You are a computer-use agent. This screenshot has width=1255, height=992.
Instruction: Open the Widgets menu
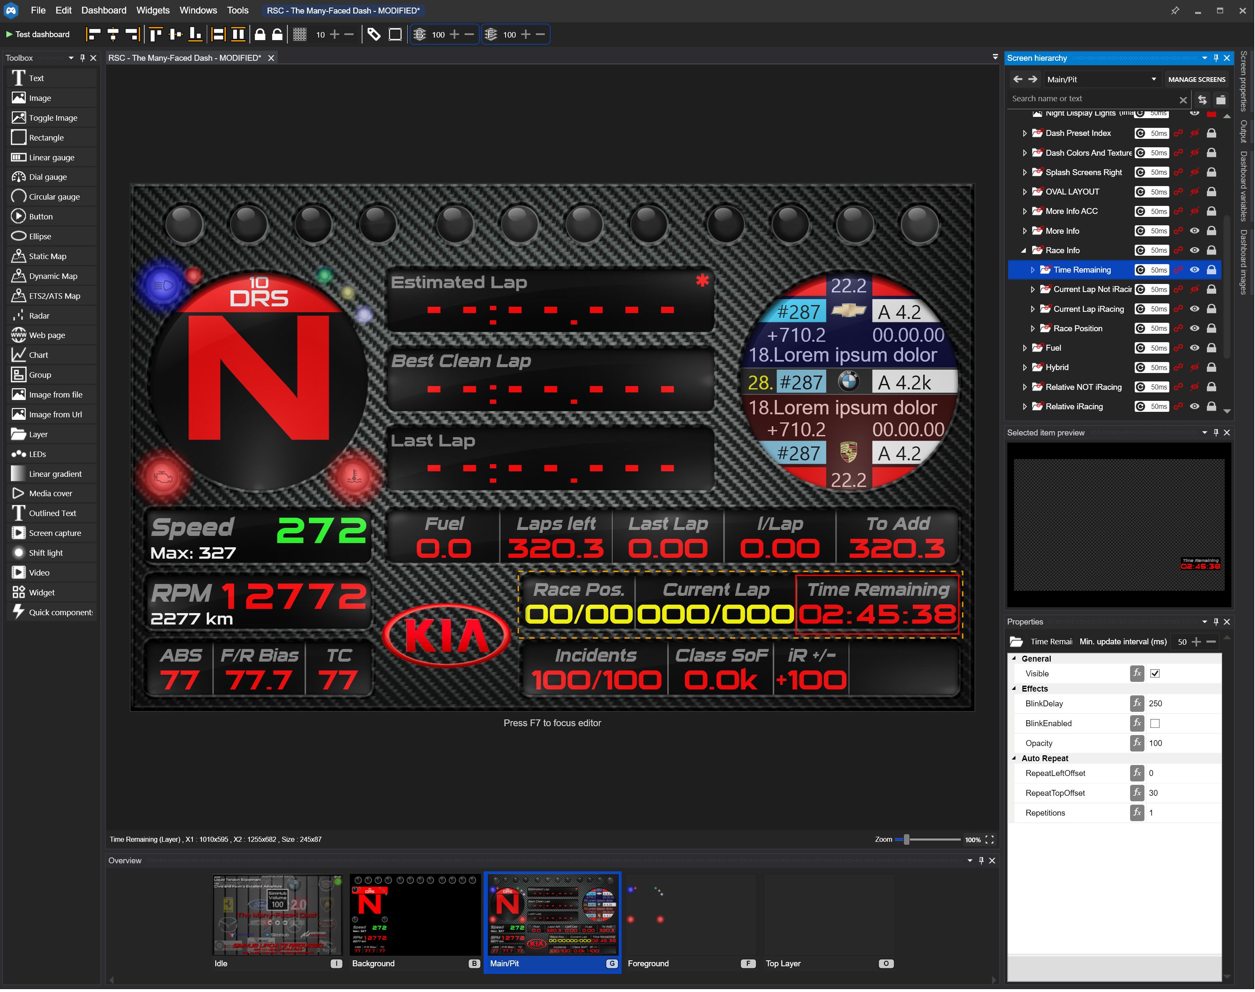[153, 11]
